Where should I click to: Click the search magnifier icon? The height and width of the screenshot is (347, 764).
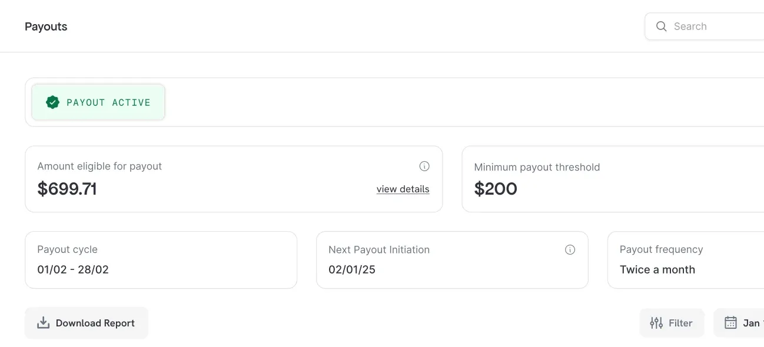click(661, 26)
